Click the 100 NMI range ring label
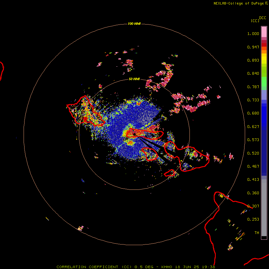The height and width of the screenshot is (269, 269). [x=134, y=24]
